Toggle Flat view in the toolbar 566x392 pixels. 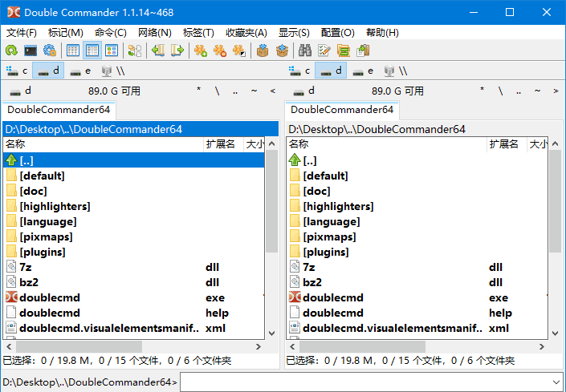135,51
